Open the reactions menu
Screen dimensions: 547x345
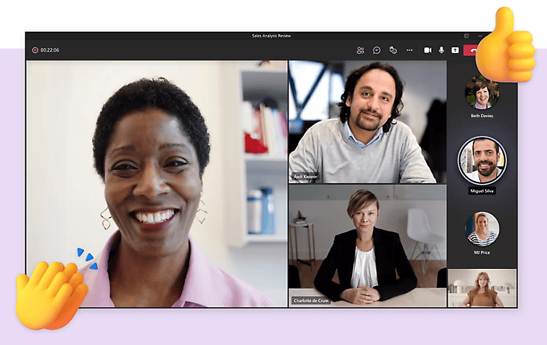pyautogui.click(x=393, y=50)
